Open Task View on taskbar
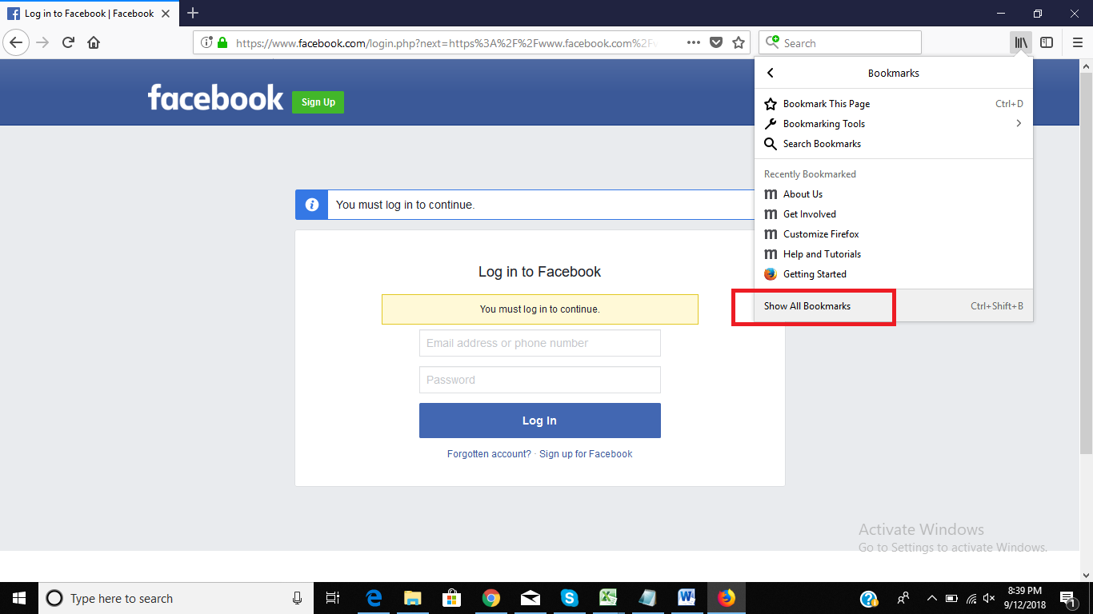The height and width of the screenshot is (614, 1093). tap(333, 598)
